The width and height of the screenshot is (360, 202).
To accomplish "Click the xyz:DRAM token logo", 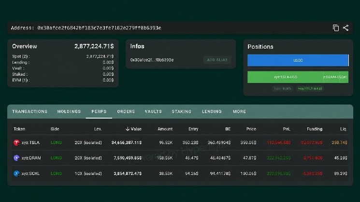I will coord(16,158).
